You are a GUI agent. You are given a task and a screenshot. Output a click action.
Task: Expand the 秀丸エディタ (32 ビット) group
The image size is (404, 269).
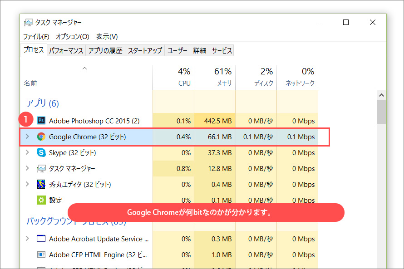(27, 184)
